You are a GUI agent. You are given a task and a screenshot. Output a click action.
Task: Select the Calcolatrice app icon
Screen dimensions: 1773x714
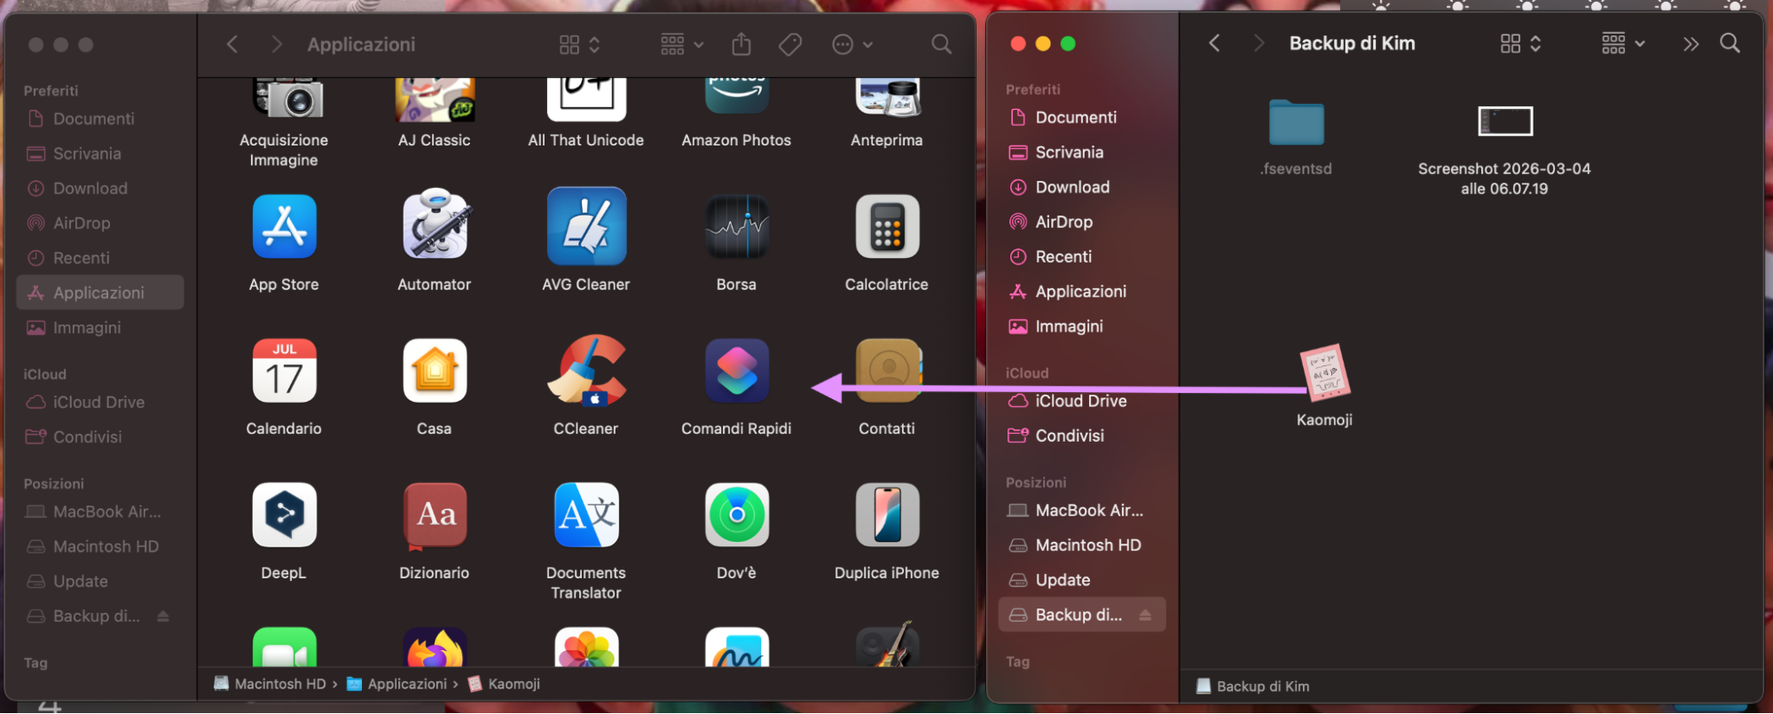tap(887, 227)
